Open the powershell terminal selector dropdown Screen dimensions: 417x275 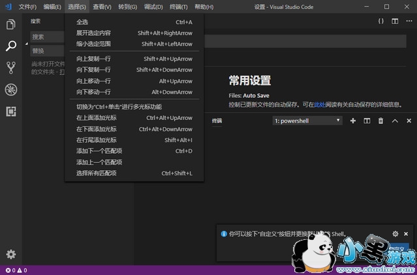coord(307,121)
